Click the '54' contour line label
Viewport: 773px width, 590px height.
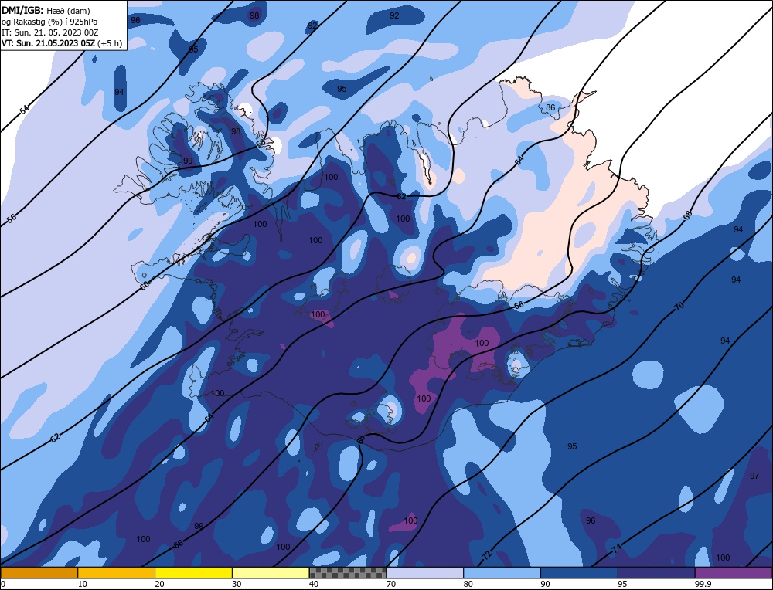(25, 110)
